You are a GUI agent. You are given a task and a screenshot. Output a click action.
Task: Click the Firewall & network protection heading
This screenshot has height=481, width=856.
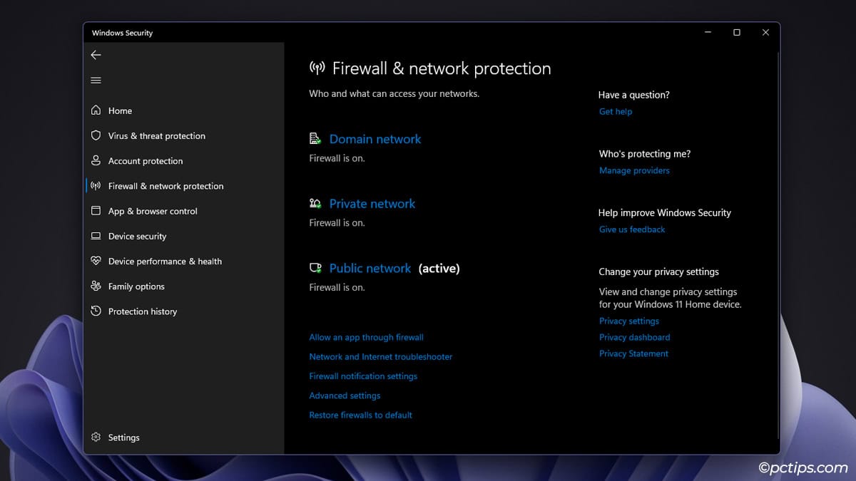(442, 68)
